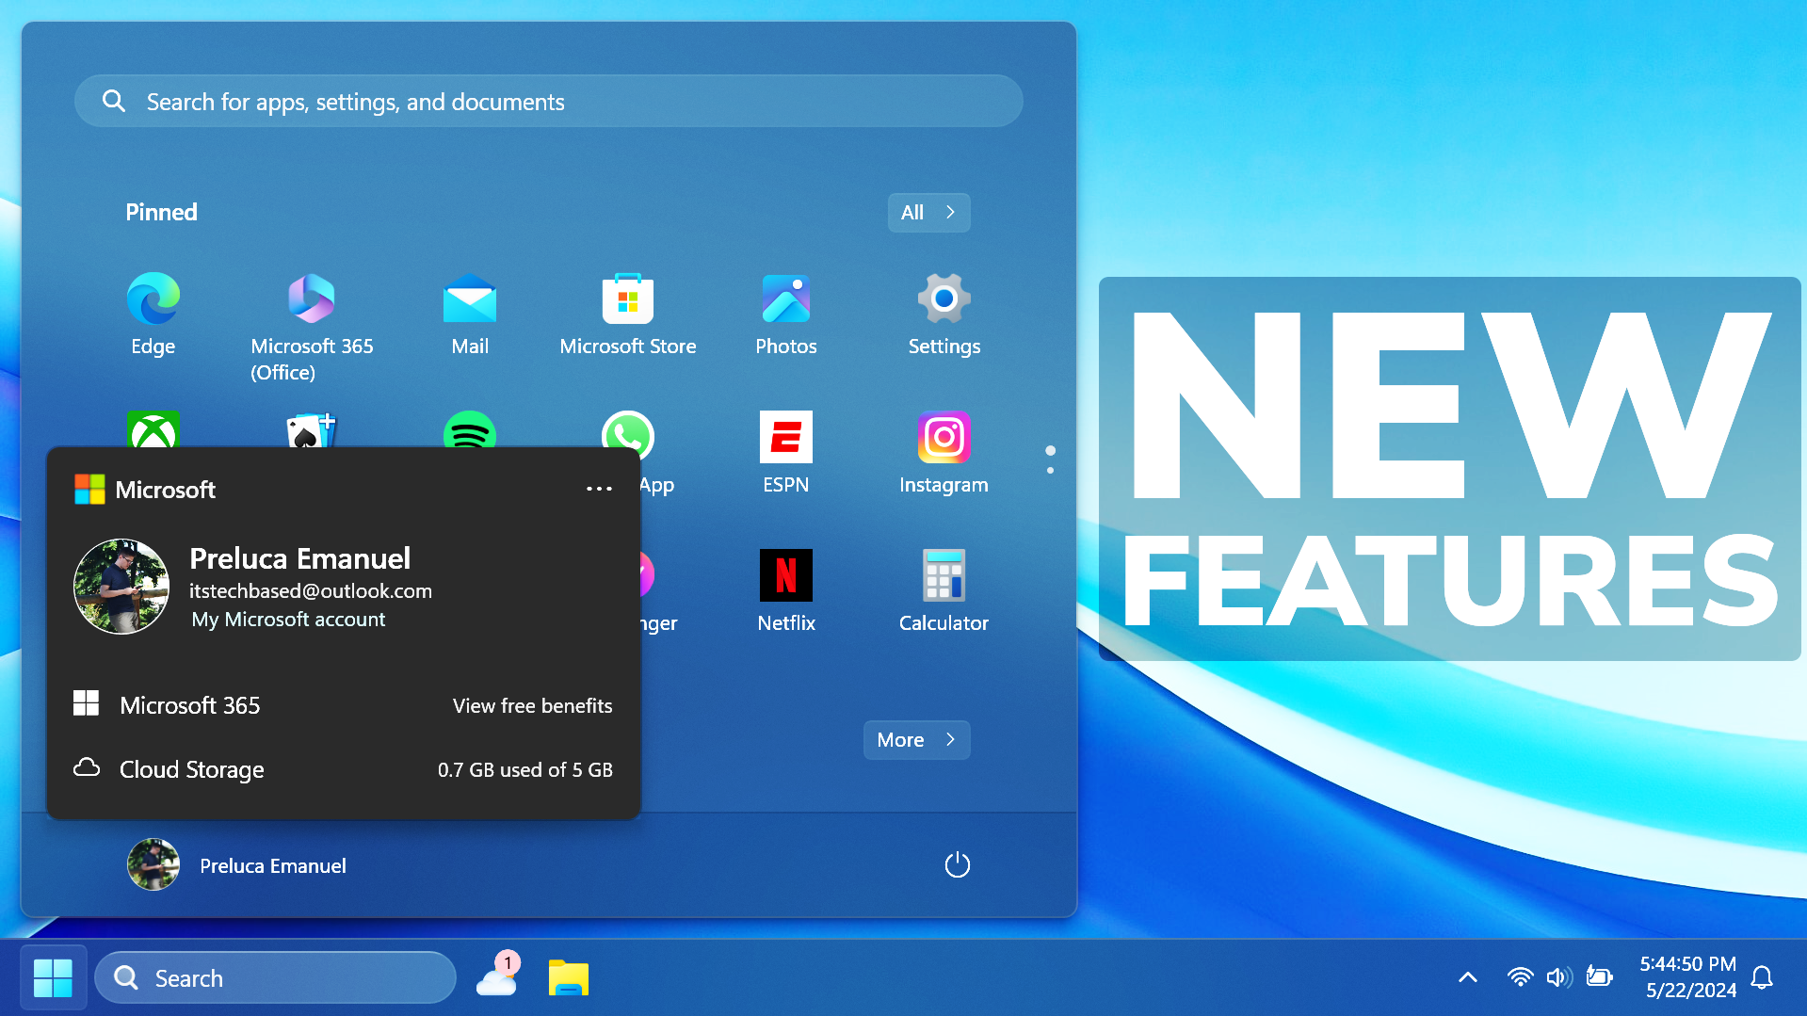Open the weather widget on the taskbar
The image size is (1807, 1016).
point(496,977)
